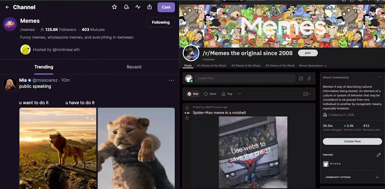The image size is (385, 189).
Task: Click the Created Jul 5, 2008 text
Action: pyautogui.click(x=341, y=115)
